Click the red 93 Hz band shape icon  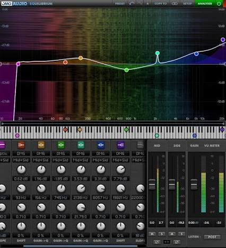point(21,145)
